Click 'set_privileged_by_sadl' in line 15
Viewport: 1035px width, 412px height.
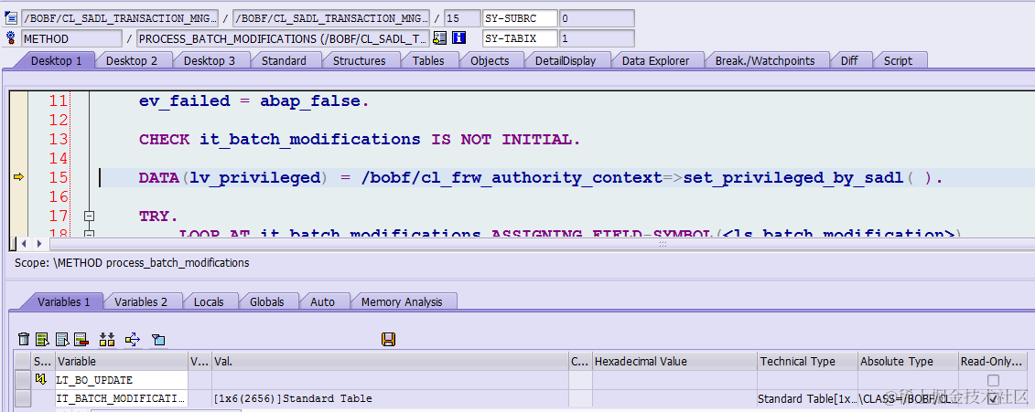794,177
